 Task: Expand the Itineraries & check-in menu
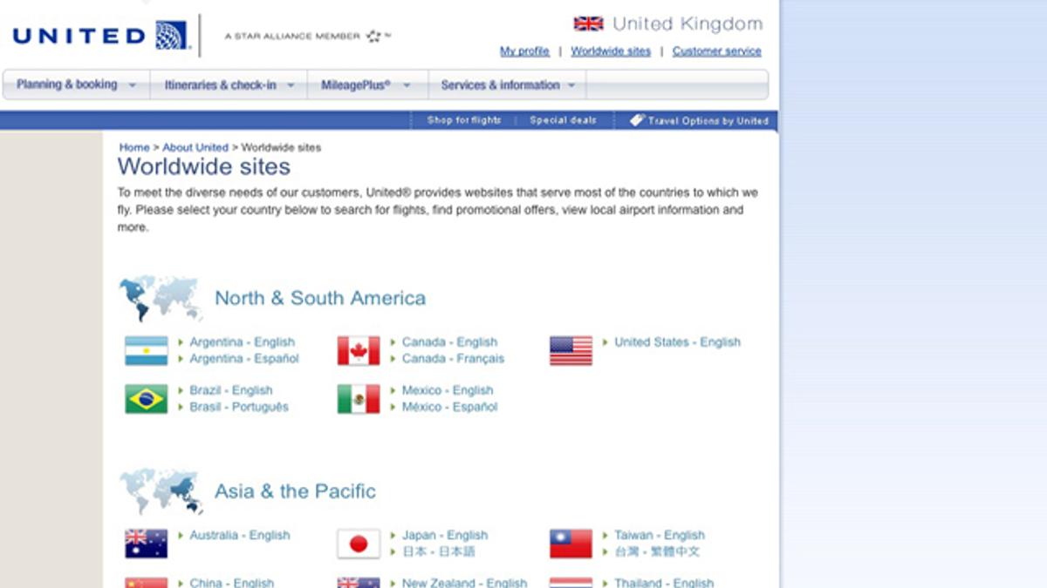pos(229,85)
